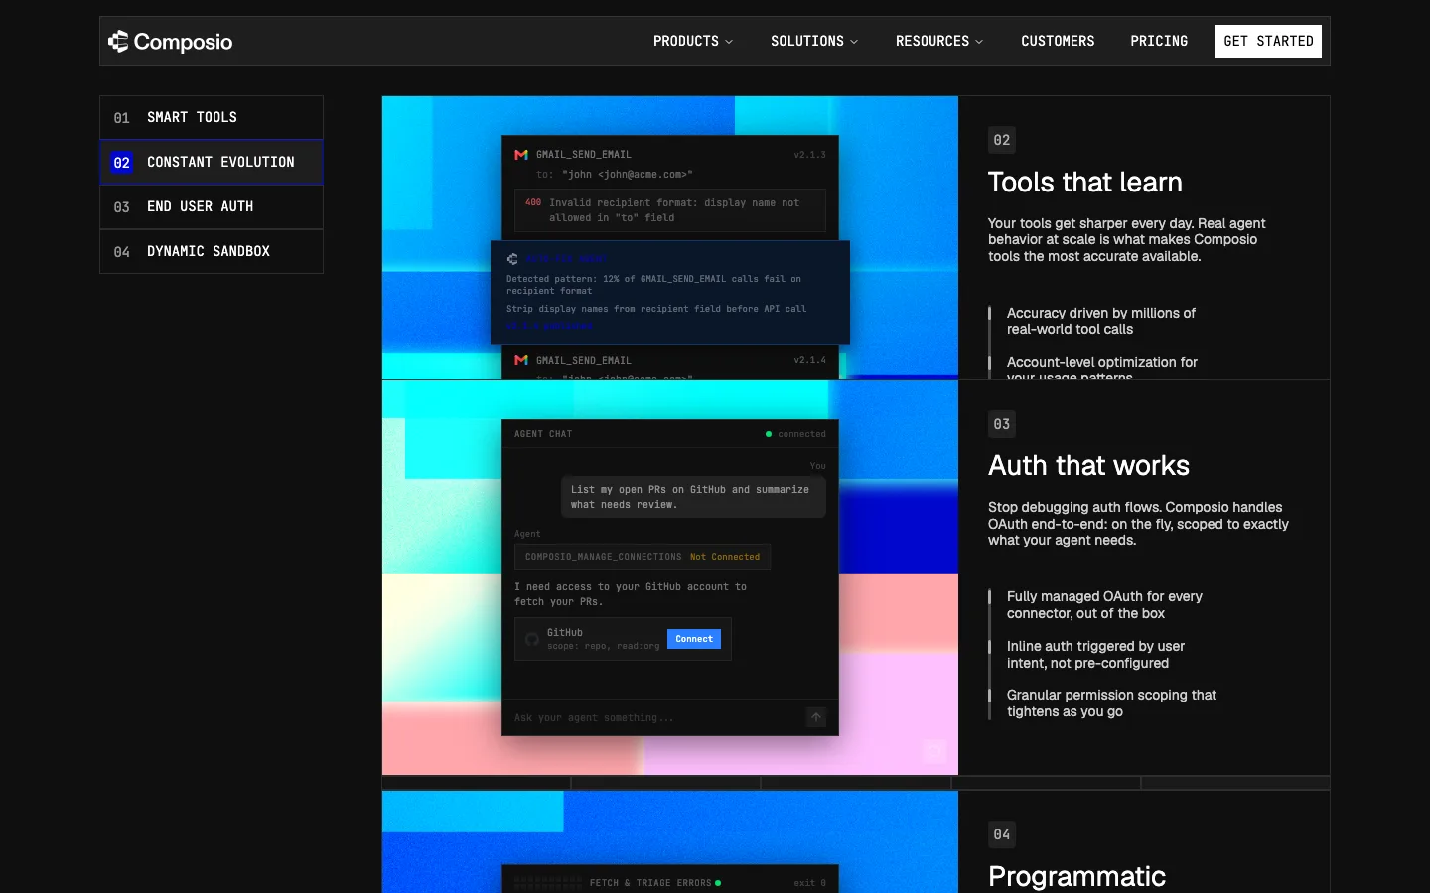
Task: Select the 01 SMART TOOLS tab
Action: click(x=212, y=117)
